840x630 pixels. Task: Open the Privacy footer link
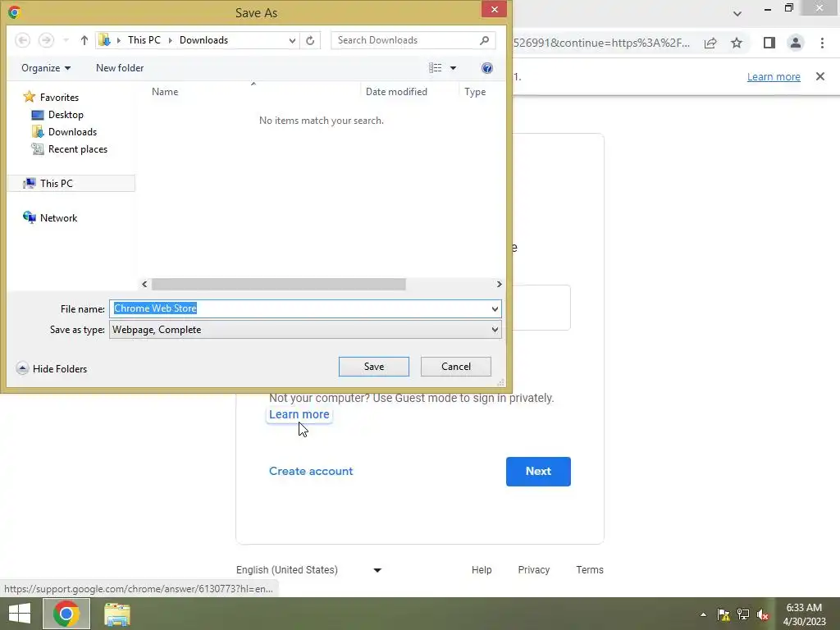[x=533, y=570]
